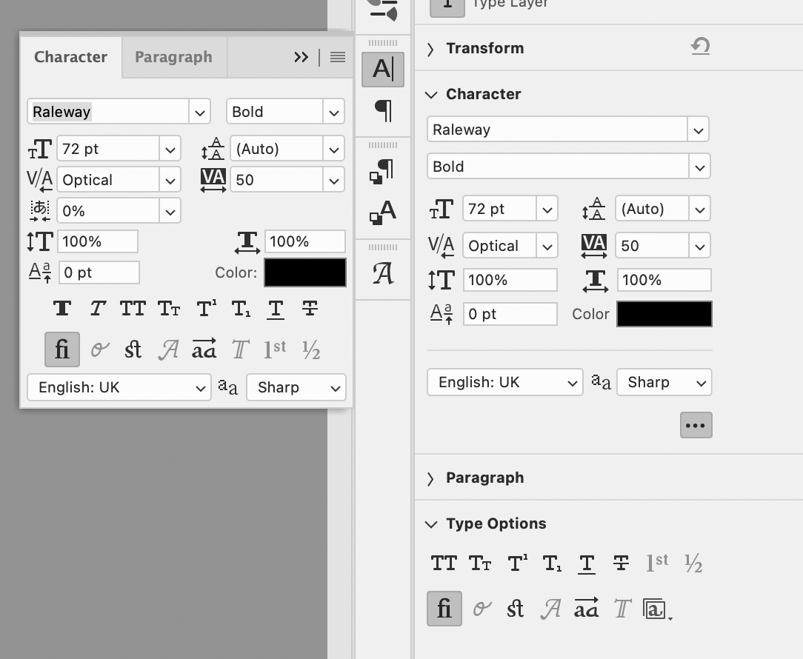Select the Character tab
Viewport: 803px width, 659px height.
(x=70, y=57)
